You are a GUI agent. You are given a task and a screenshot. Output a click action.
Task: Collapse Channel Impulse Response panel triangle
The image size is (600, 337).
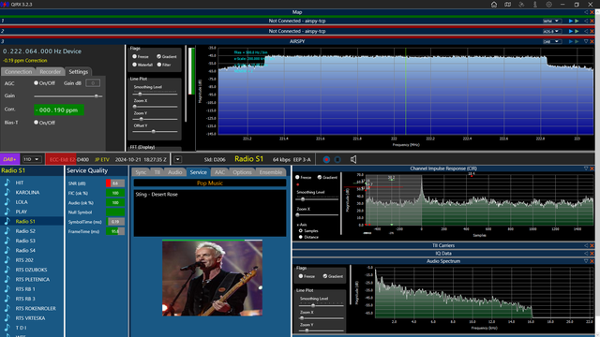[x=586, y=168]
